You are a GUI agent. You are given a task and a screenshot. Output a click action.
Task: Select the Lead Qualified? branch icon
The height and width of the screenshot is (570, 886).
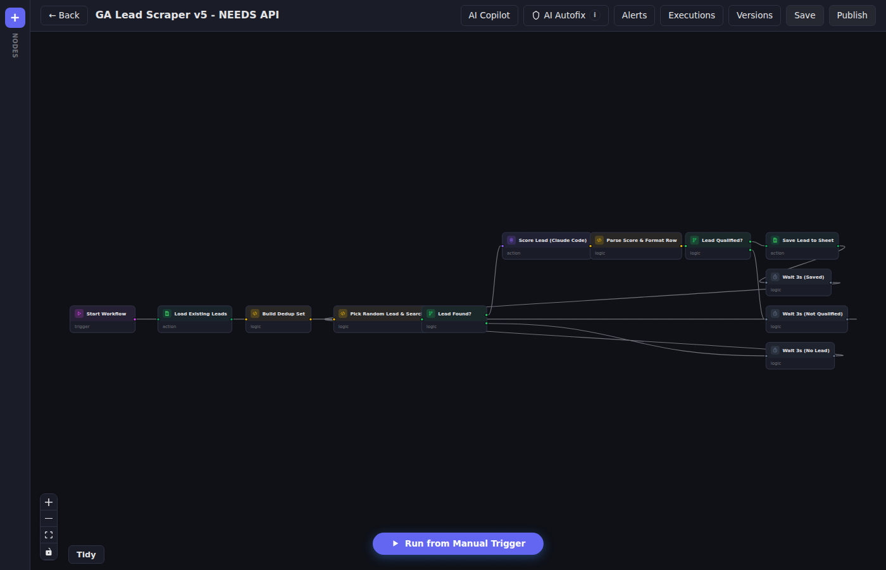[694, 240]
